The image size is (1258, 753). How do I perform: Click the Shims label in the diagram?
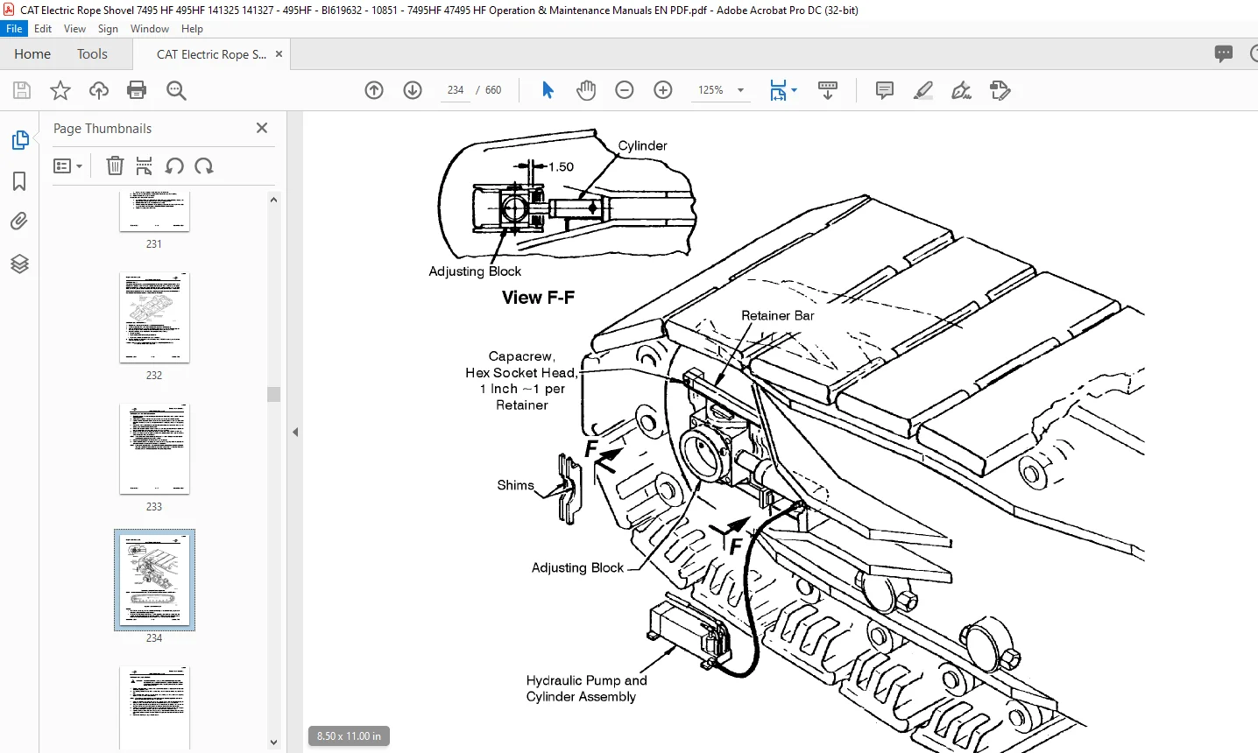(x=515, y=485)
